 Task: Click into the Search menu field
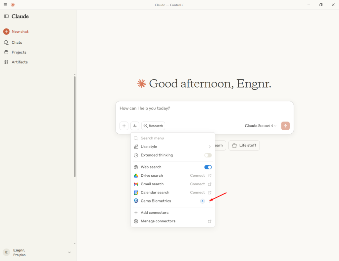coord(173,138)
